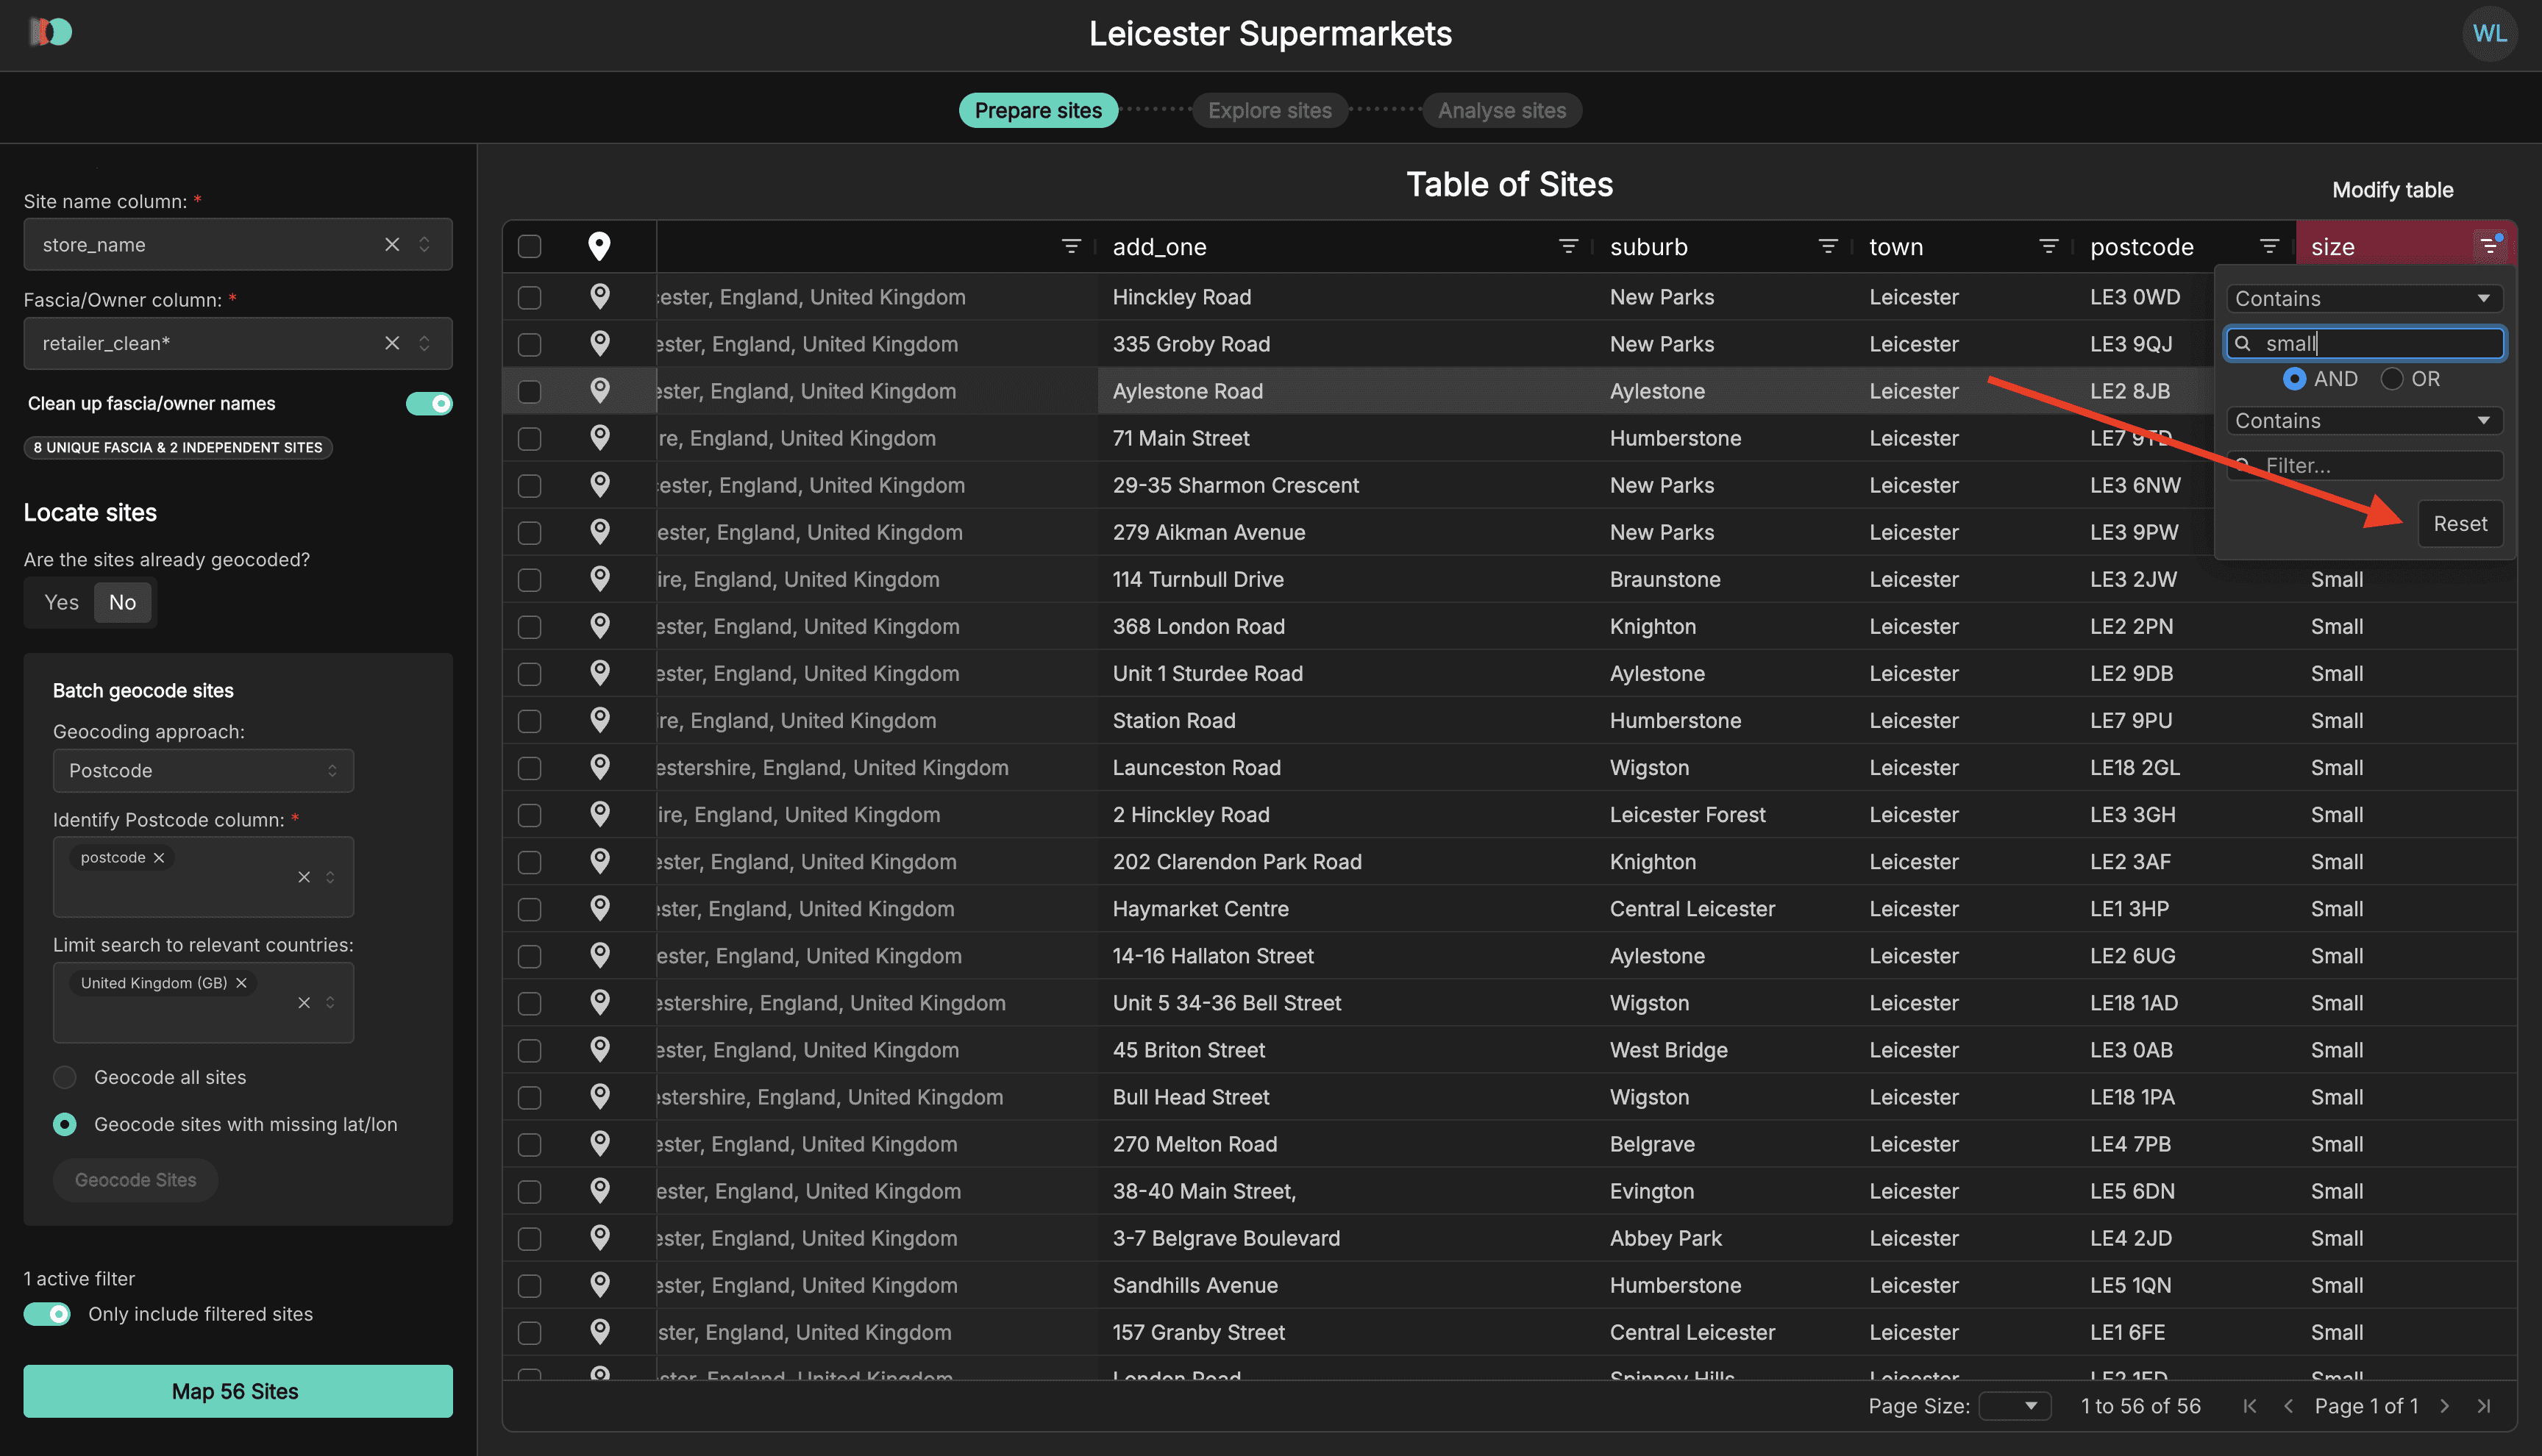The height and width of the screenshot is (1456, 2542).
Task: Click the second empty Filter... input
Action: (x=2364, y=465)
